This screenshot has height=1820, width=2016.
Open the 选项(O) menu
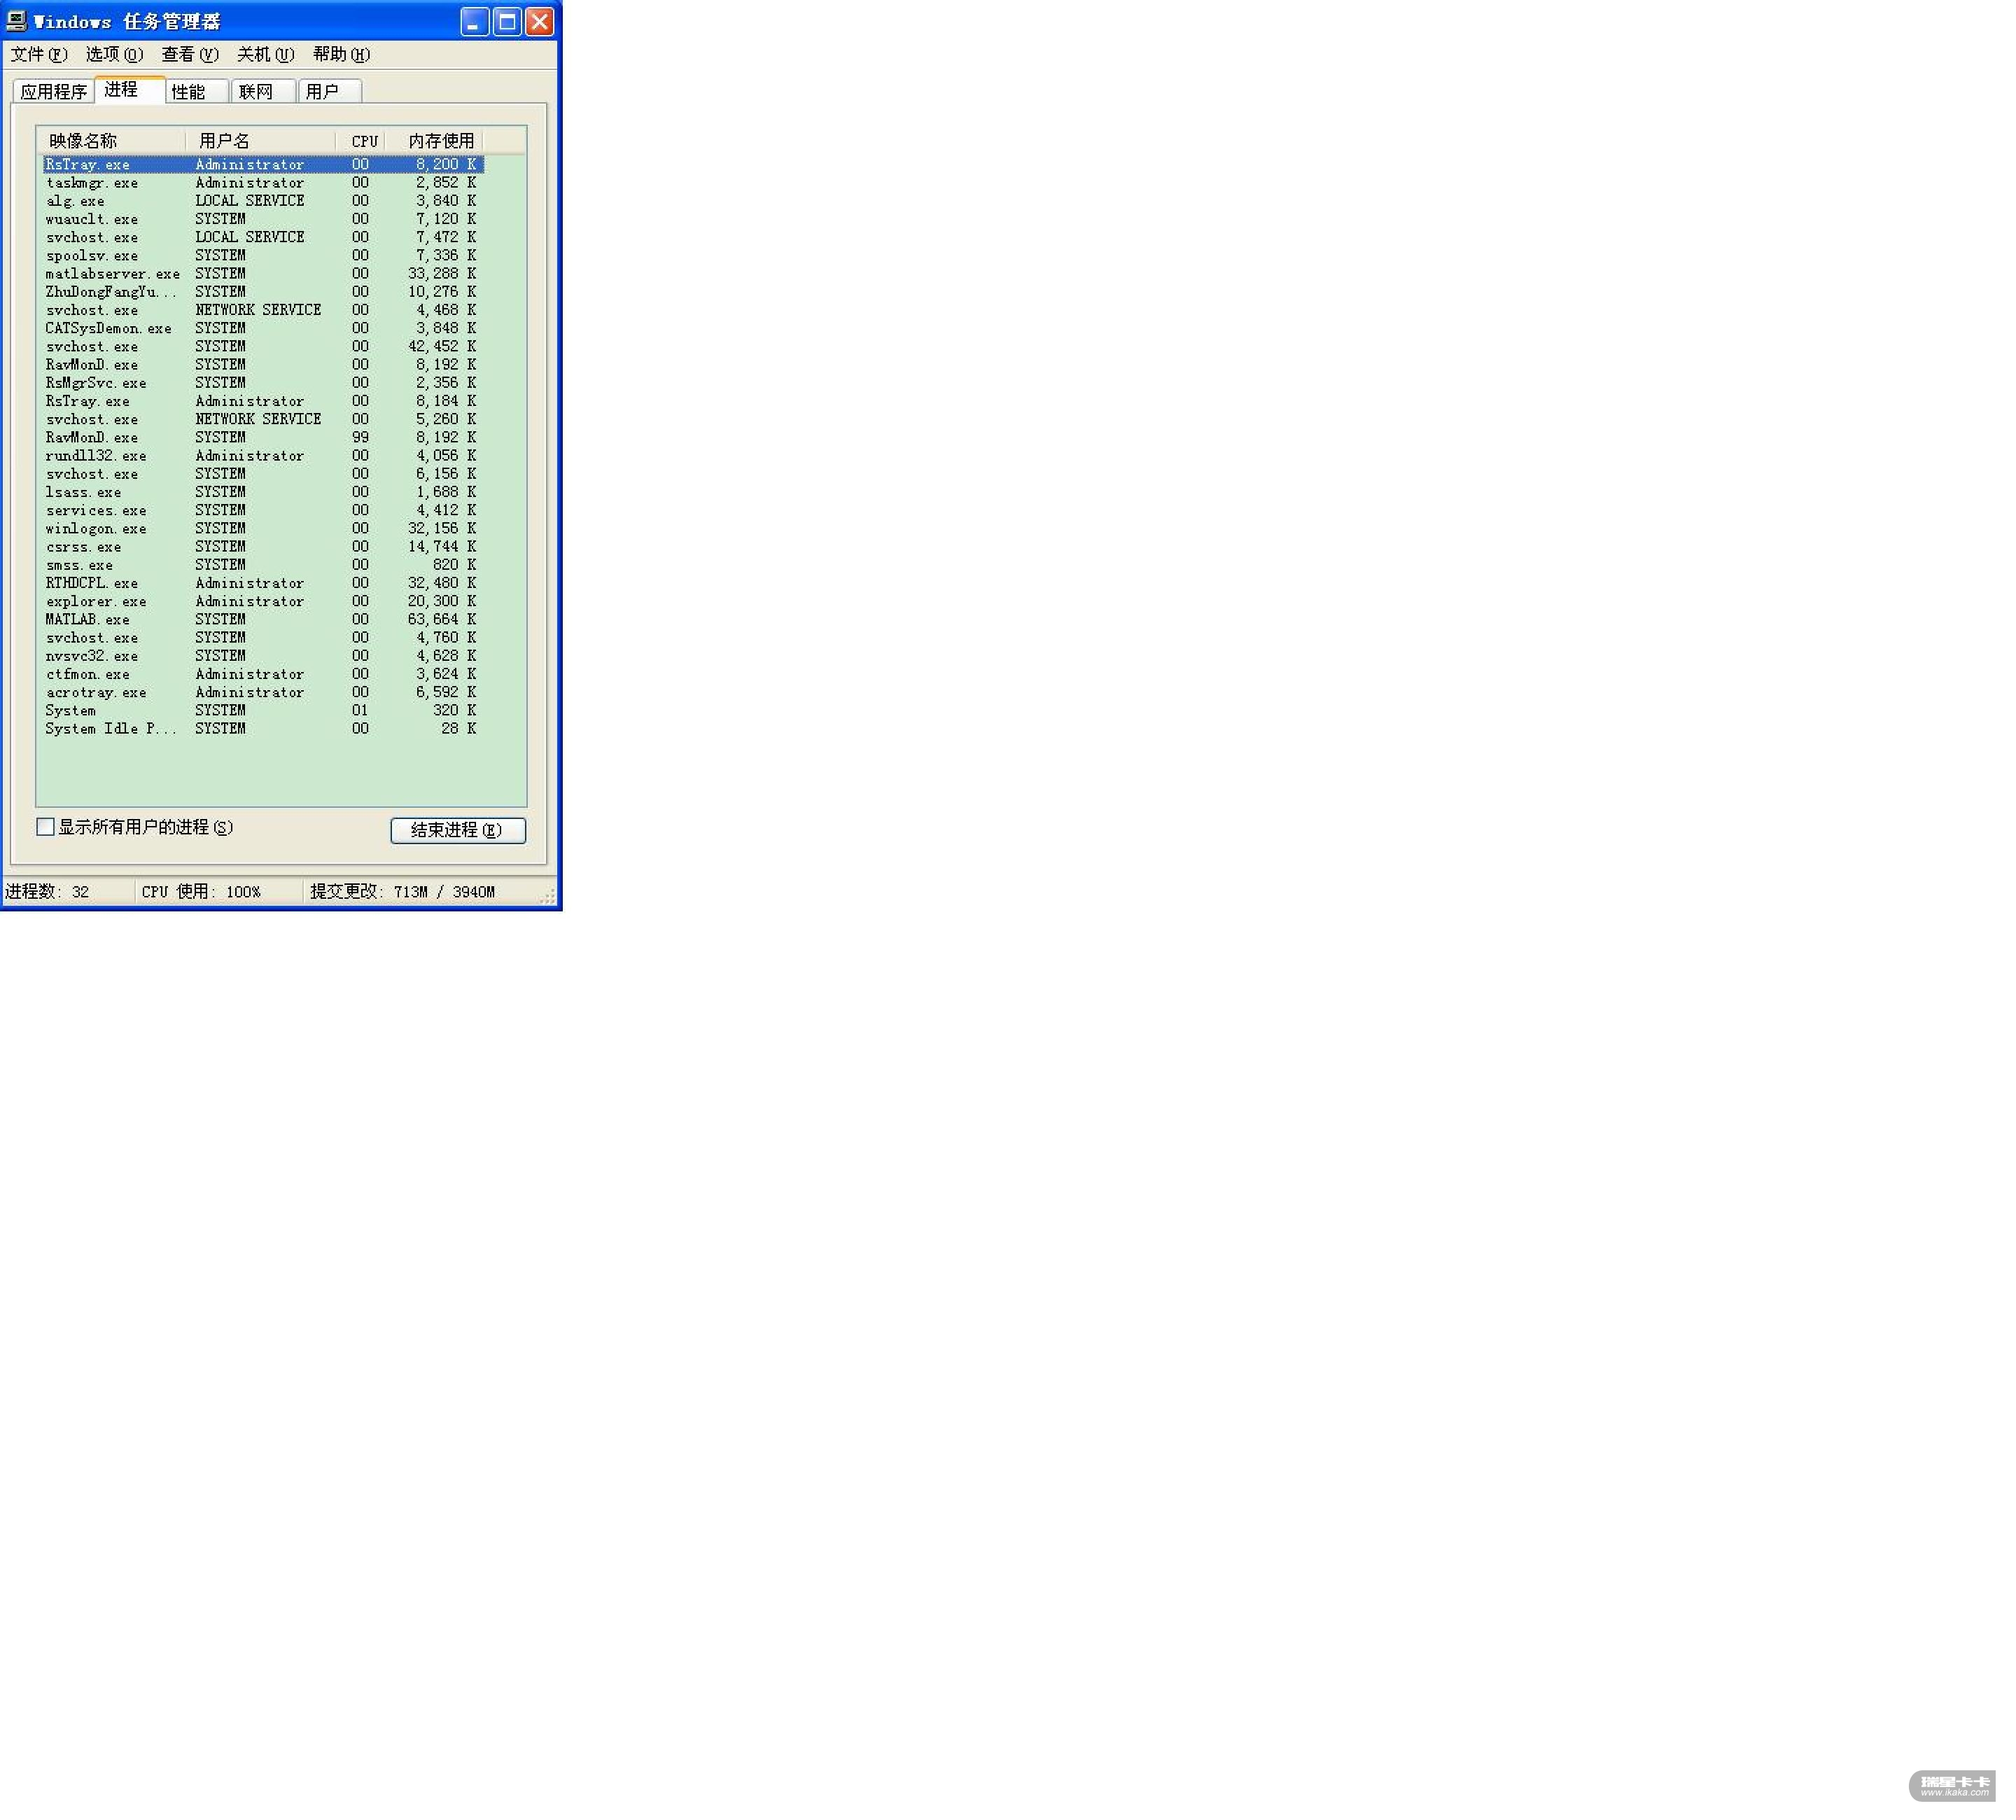114,54
